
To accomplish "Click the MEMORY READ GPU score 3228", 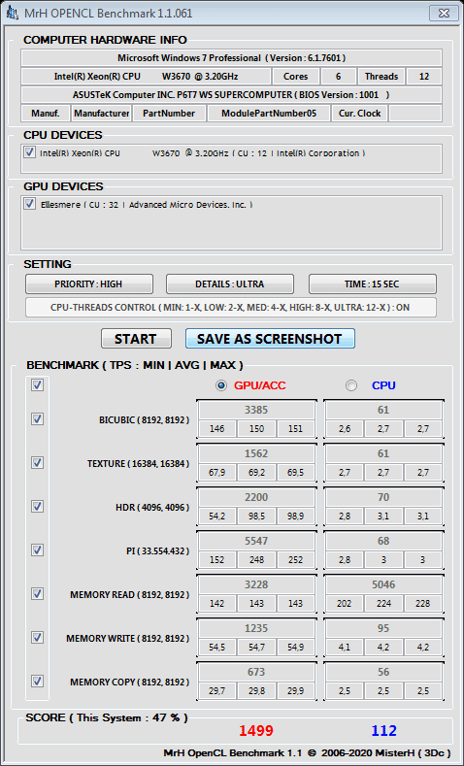I will [256, 584].
